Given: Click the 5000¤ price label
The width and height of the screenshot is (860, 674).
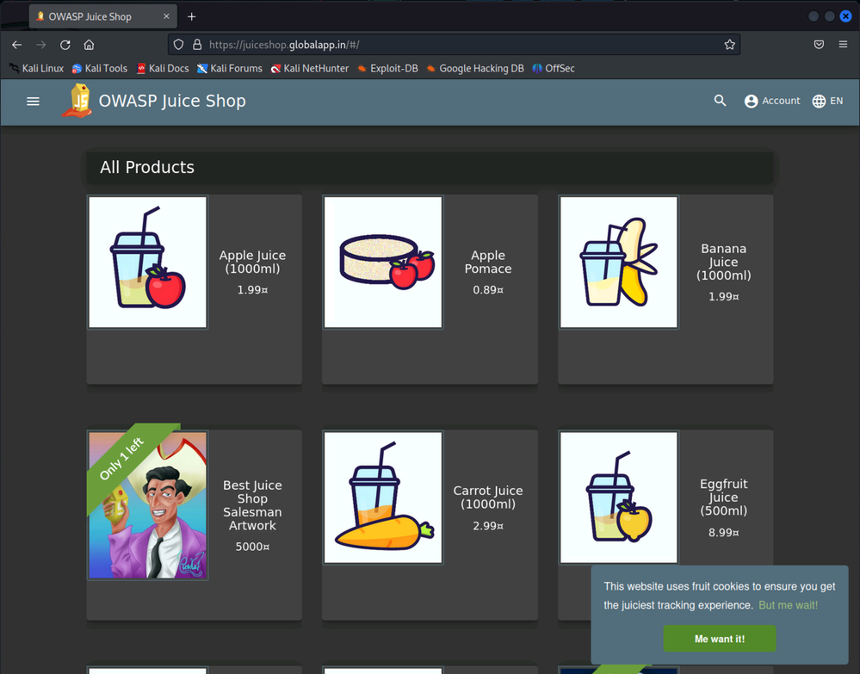Looking at the screenshot, I should click(x=252, y=547).
